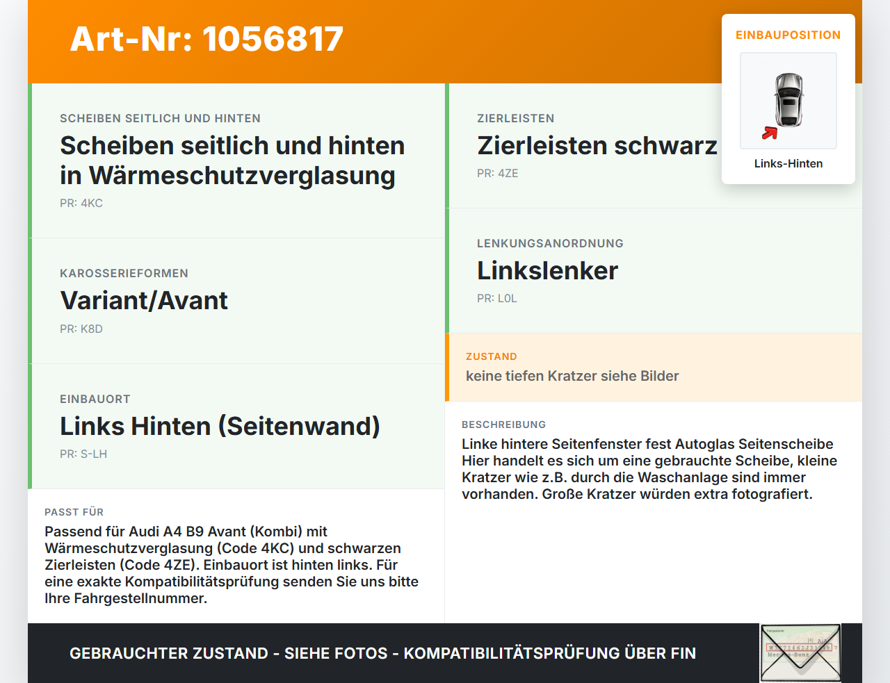
Task: Click the 'BESCHREIBUNG' heading
Action: coord(504,425)
